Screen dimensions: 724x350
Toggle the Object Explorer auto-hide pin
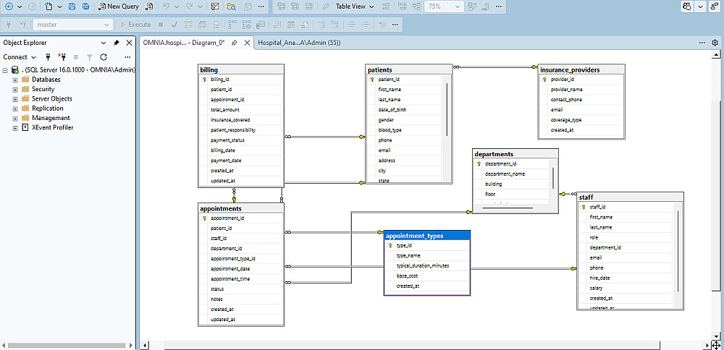click(x=117, y=43)
